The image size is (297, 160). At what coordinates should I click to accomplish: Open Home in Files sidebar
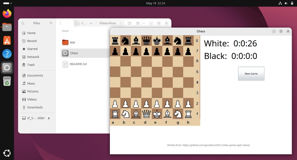point(37,33)
